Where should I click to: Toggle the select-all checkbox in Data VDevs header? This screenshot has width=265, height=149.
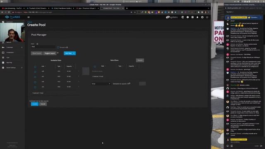pos(95,67)
